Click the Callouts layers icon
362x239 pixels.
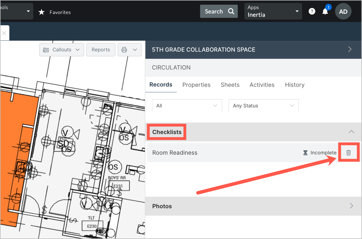coord(46,50)
